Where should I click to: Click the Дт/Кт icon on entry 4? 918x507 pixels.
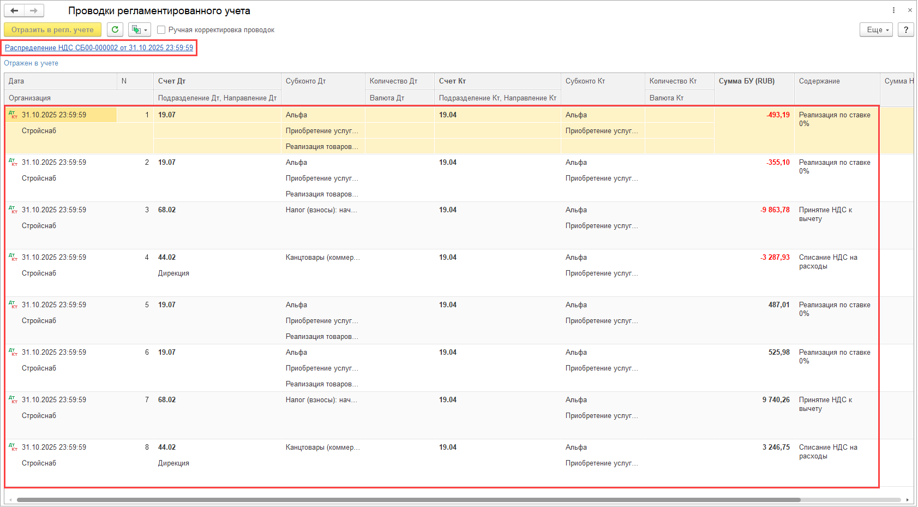point(13,257)
